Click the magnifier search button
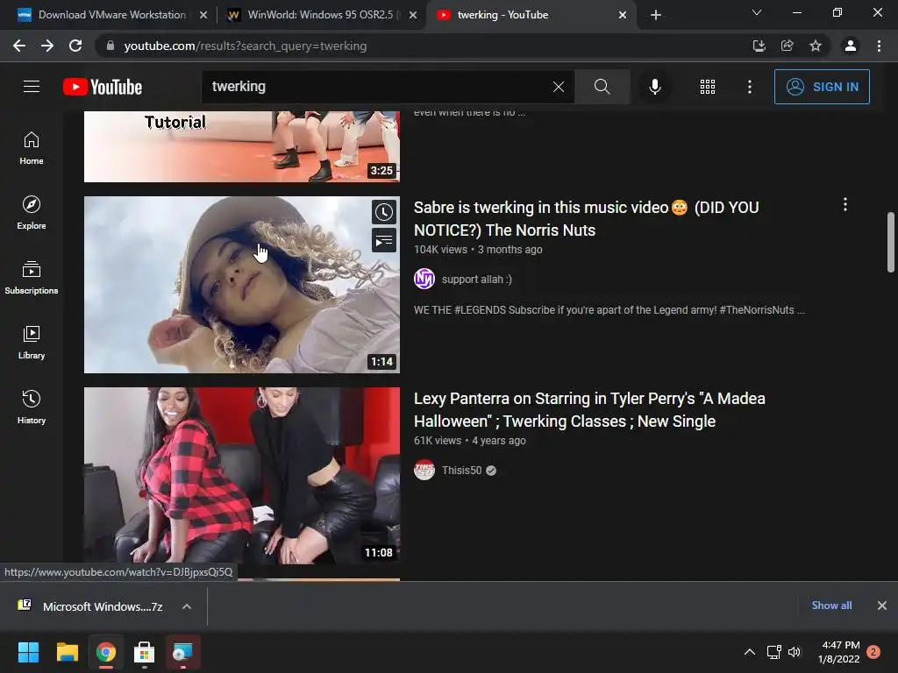The height and width of the screenshot is (673, 898). (x=602, y=87)
